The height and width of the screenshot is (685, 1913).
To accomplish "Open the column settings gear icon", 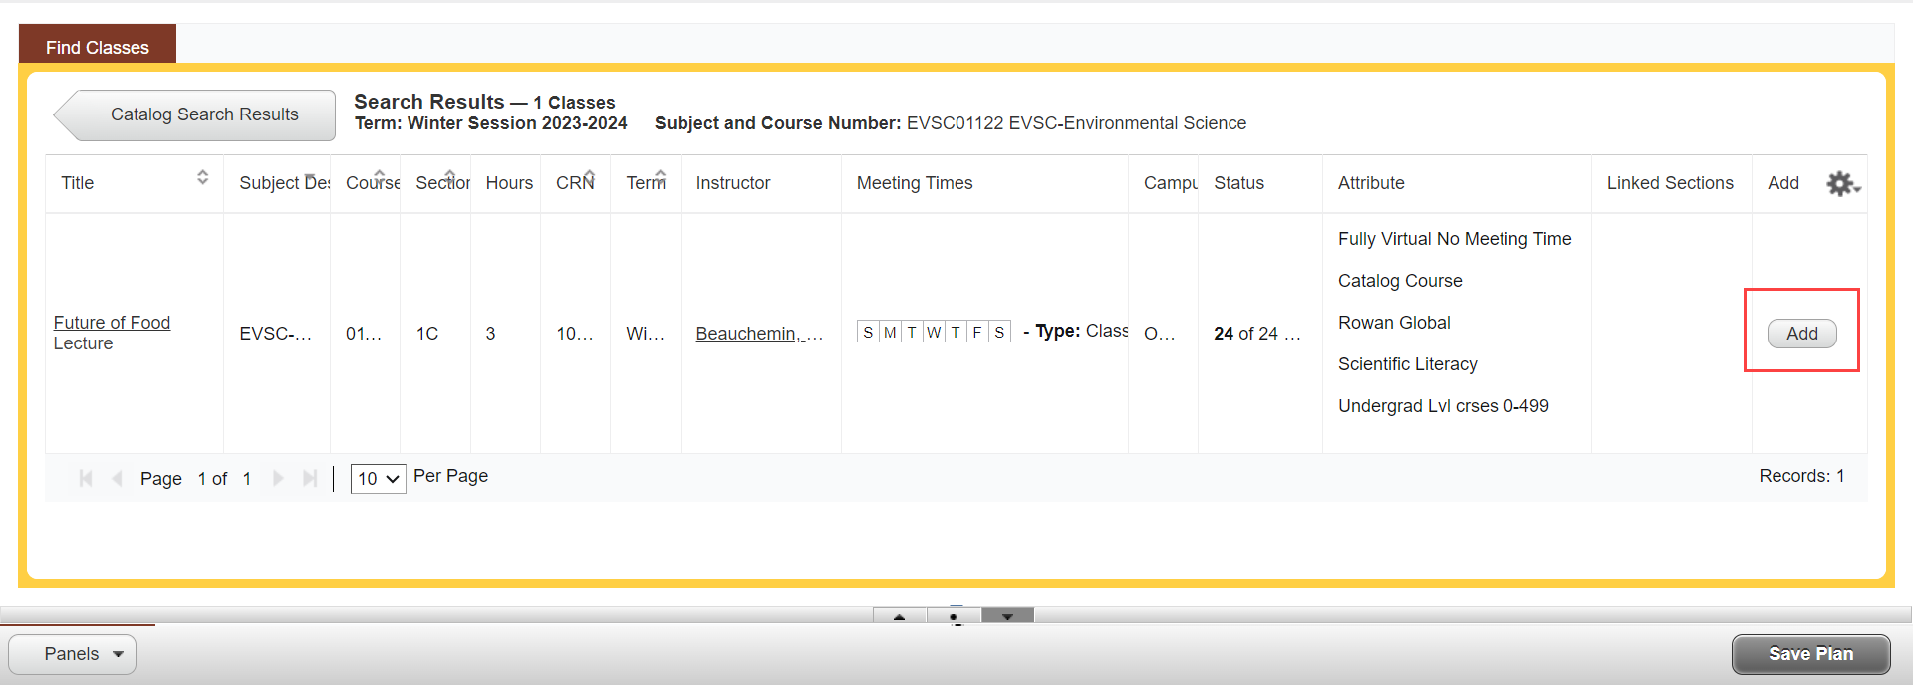I will 1841,183.
